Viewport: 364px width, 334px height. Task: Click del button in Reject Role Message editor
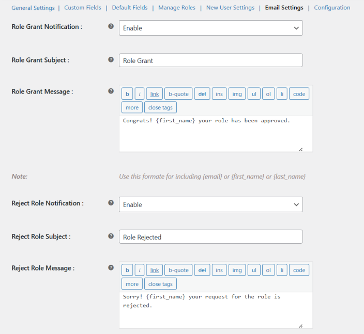click(202, 270)
